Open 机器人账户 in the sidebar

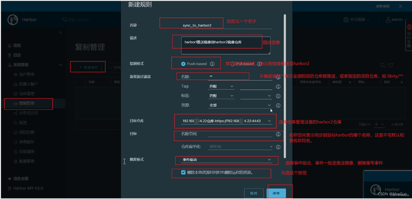[x=28, y=84]
